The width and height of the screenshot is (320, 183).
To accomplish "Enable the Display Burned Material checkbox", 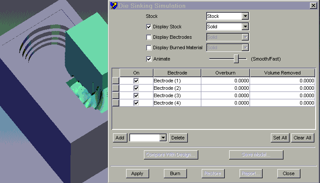I will tap(149, 48).
